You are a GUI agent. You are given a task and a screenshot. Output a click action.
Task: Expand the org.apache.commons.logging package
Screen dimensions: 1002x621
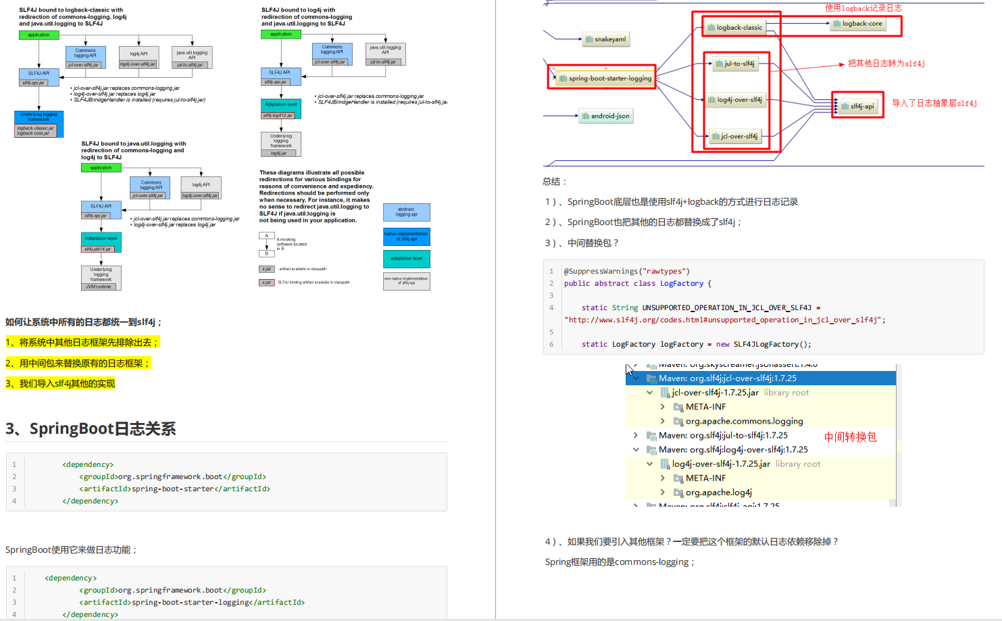(x=663, y=421)
